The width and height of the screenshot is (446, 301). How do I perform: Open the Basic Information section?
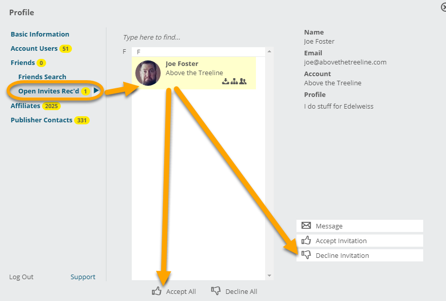(x=40, y=34)
